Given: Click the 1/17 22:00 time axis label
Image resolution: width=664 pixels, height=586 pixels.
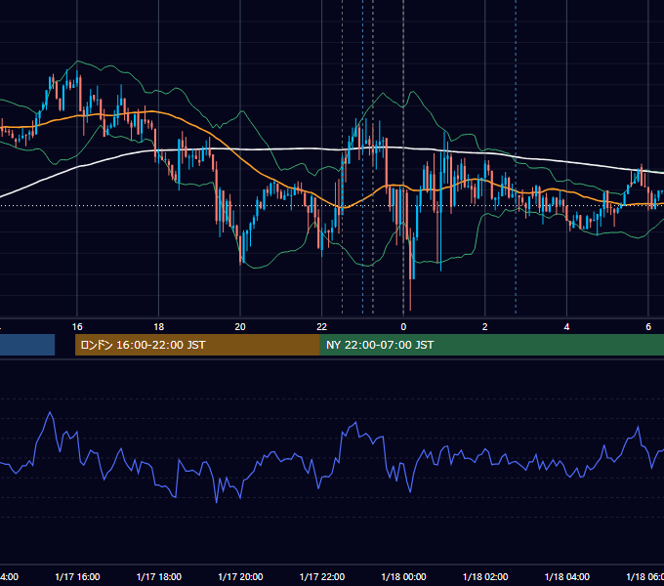Looking at the screenshot, I should click(322, 576).
